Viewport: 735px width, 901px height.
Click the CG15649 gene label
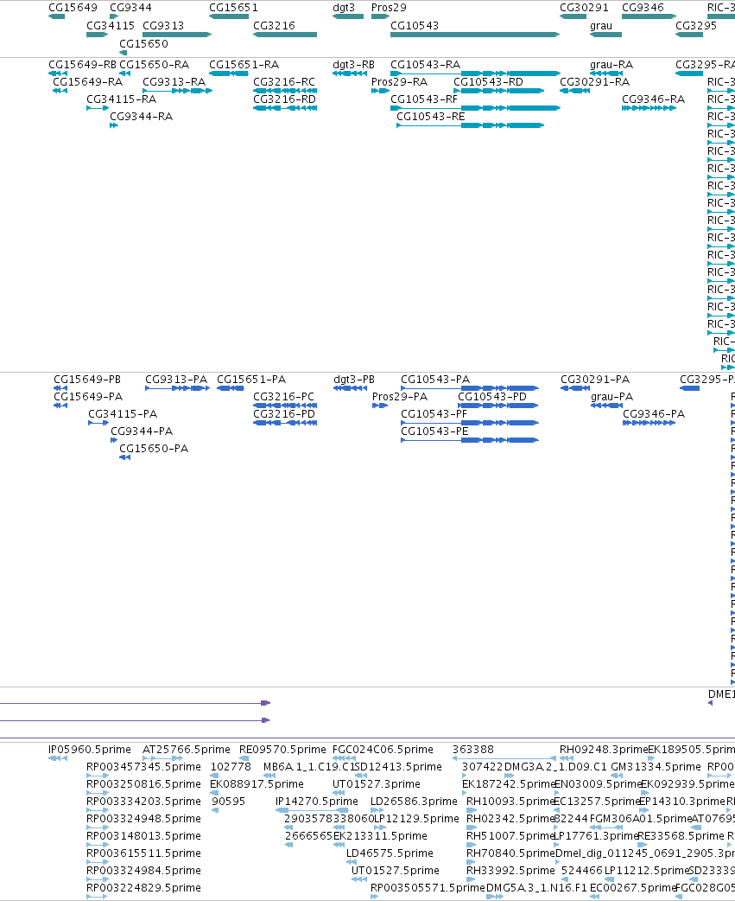click(x=73, y=8)
